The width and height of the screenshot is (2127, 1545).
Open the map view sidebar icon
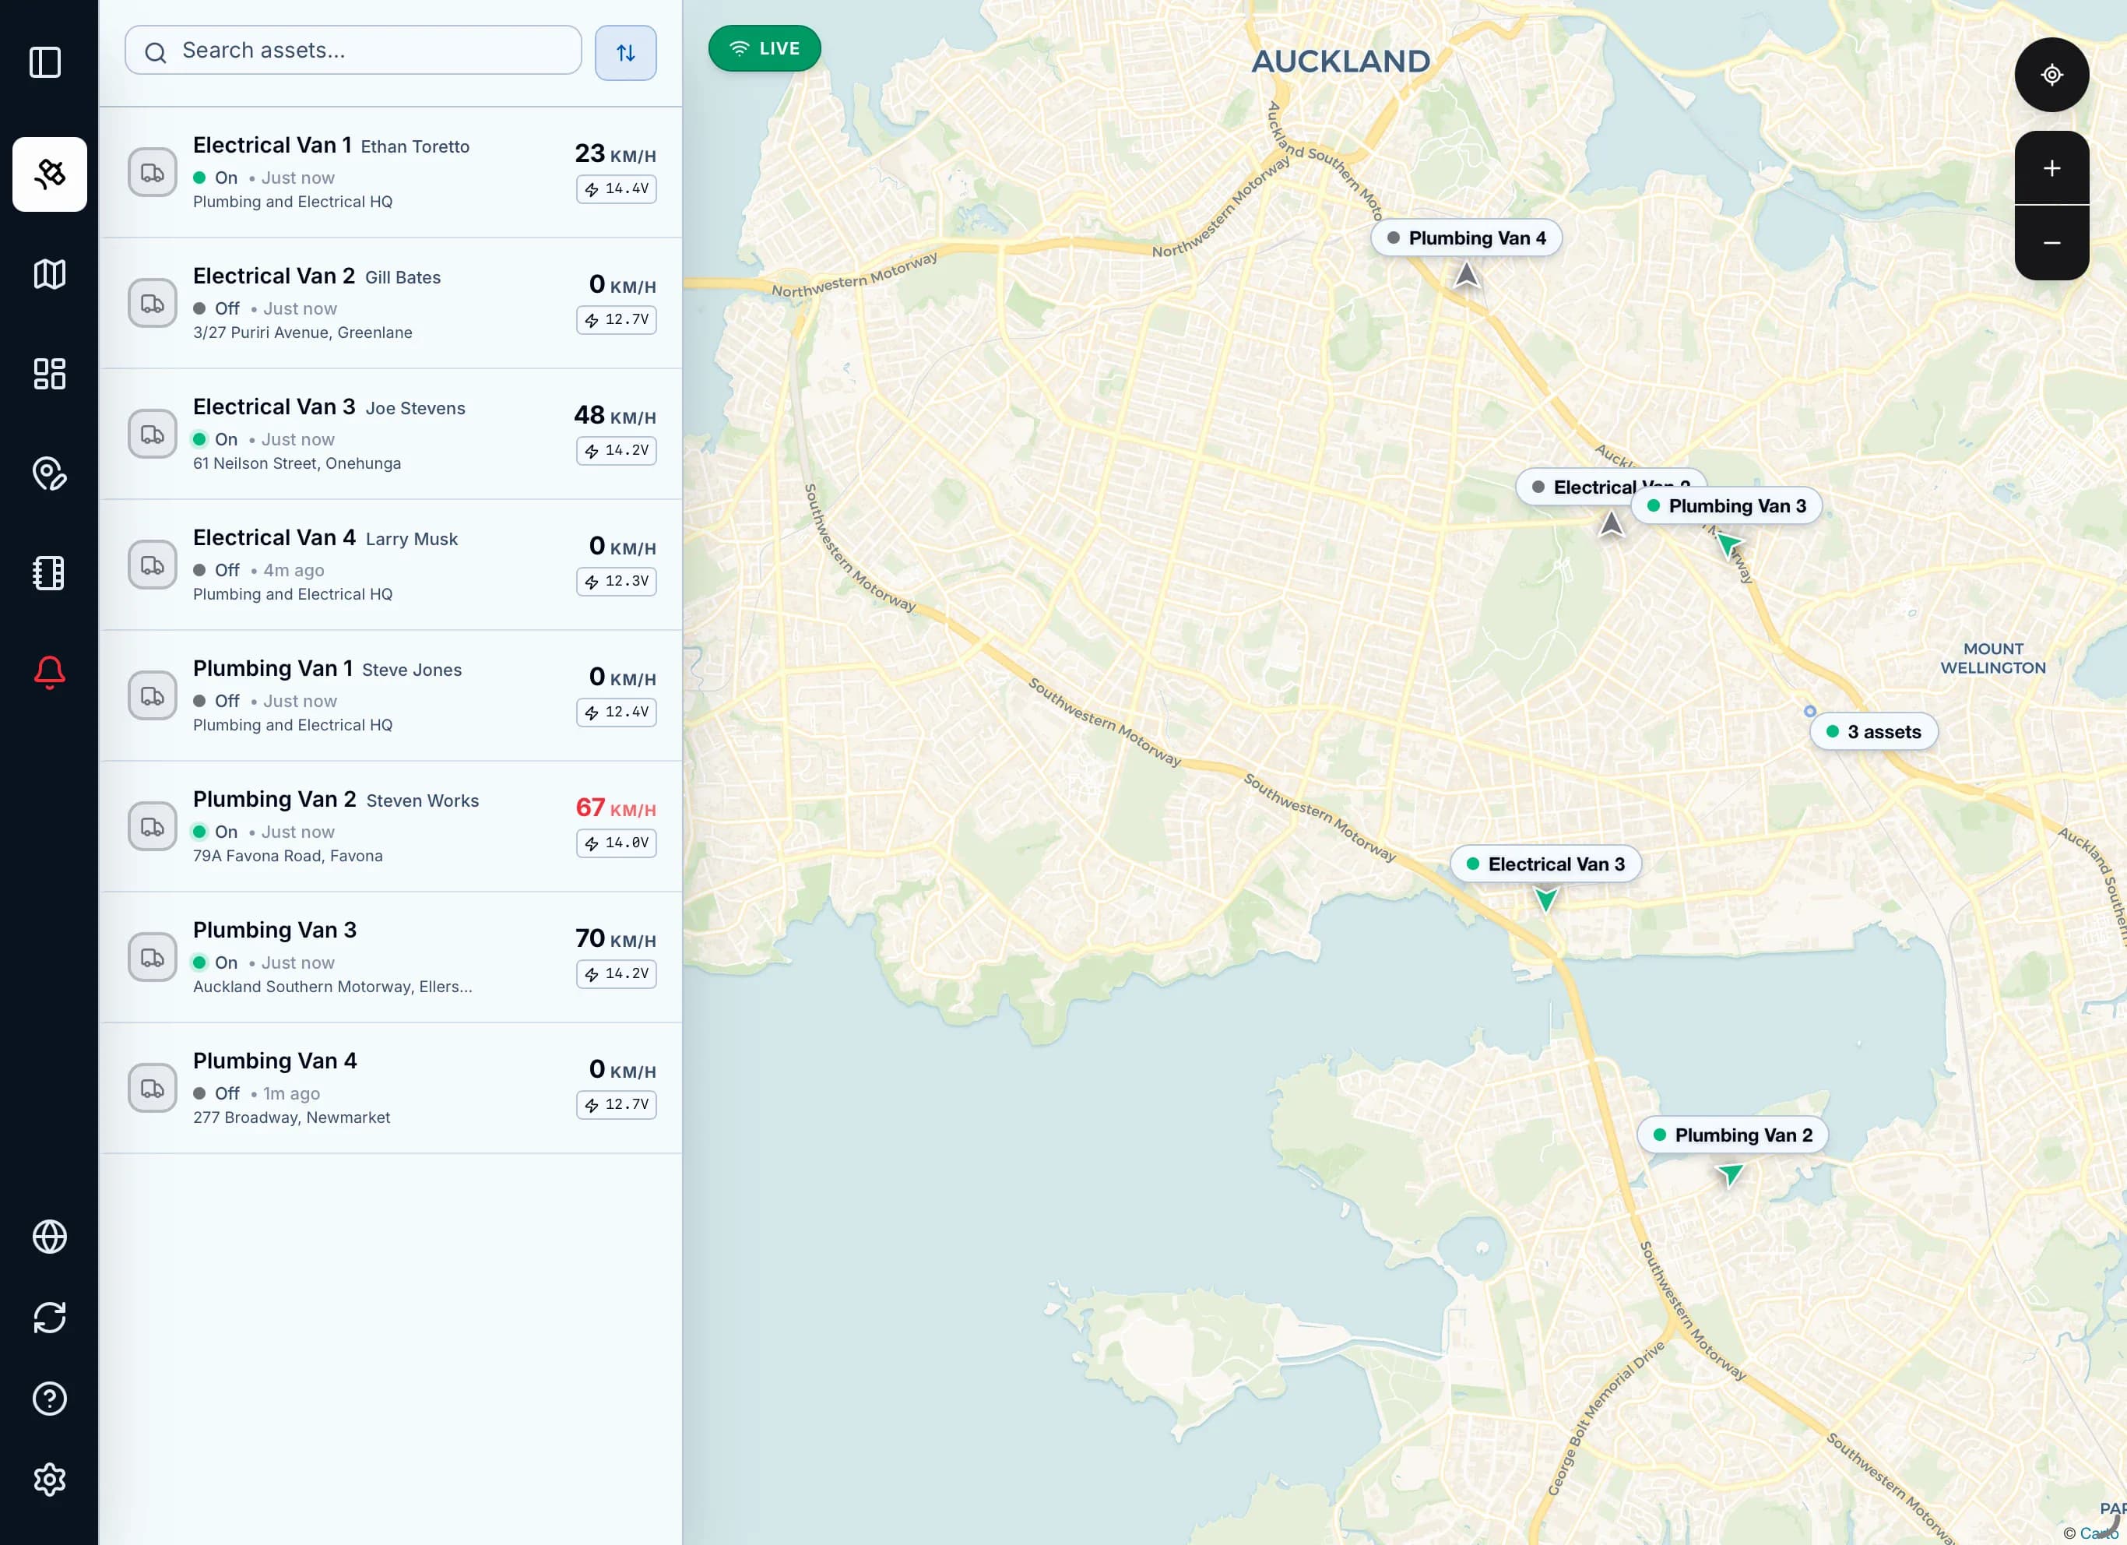(x=50, y=274)
